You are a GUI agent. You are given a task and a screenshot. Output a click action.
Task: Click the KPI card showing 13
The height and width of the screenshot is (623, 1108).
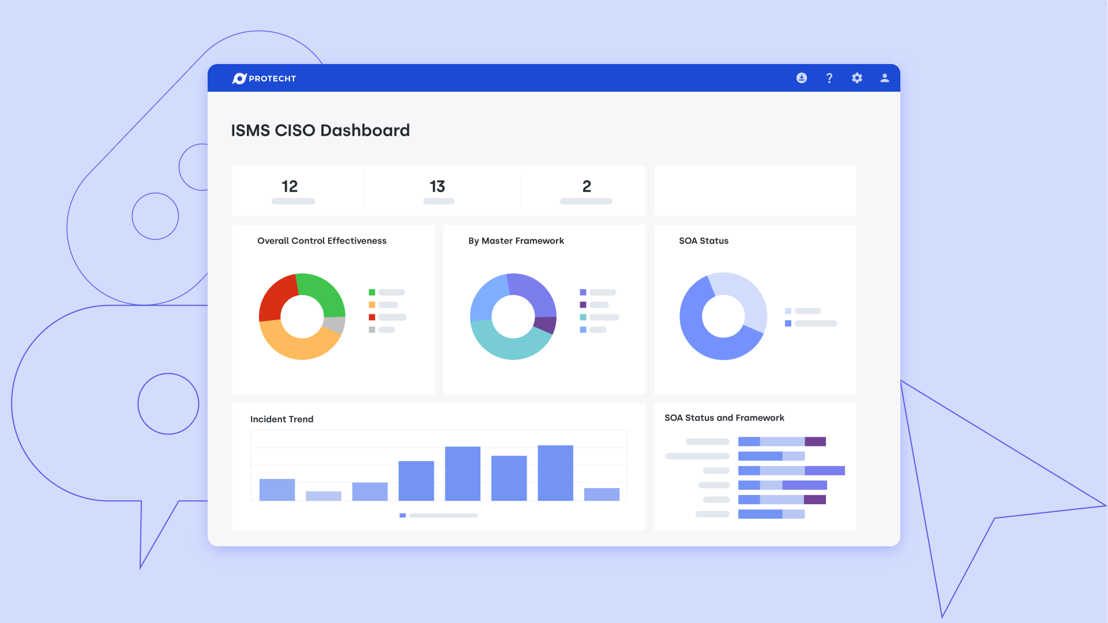click(x=438, y=187)
